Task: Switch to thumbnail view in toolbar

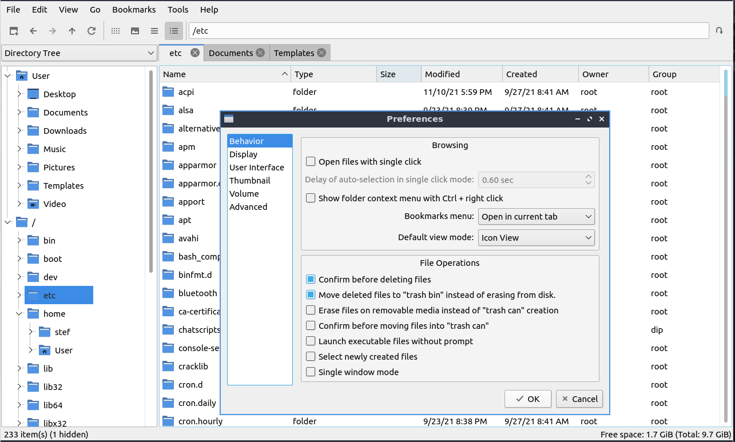Action: 135,31
